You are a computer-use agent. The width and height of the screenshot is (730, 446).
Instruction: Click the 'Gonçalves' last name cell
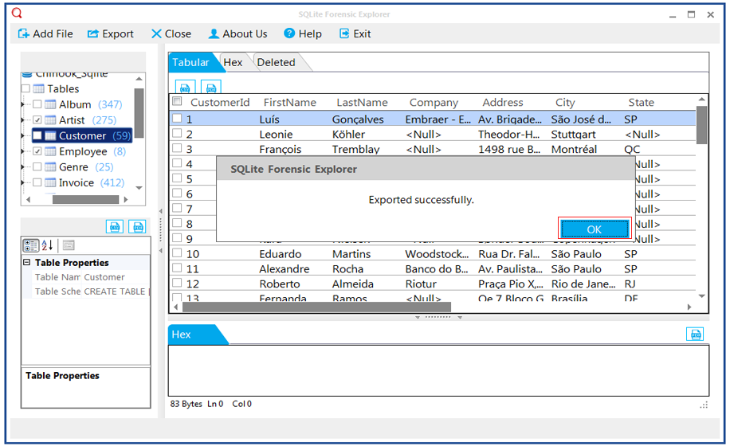[358, 119]
